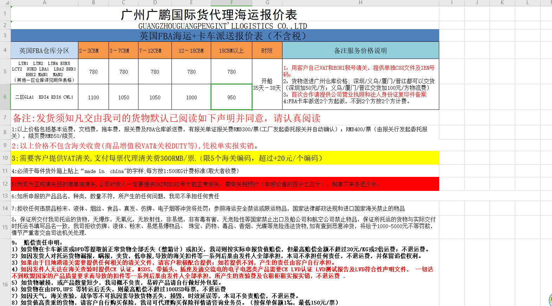
Task: Click 1050 under the 7-12CBM column
Action: click(x=155, y=97)
